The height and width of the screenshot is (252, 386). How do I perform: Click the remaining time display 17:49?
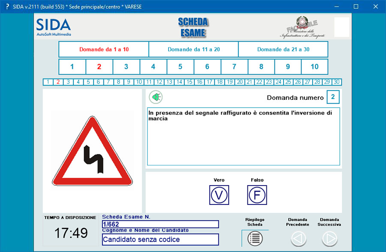pyautogui.click(x=71, y=233)
